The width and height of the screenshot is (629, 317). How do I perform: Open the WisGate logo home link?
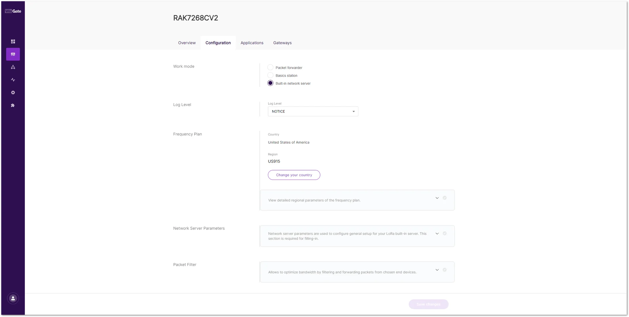pyautogui.click(x=13, y=11)
